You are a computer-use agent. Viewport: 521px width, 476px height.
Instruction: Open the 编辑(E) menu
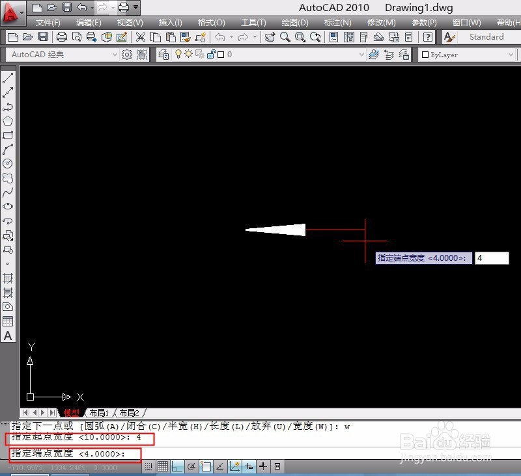[x=89, y=23]
